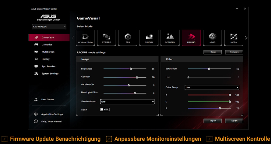Select the AI Visual (Beta) mode tile
The image size is (271, 144).
85,38
